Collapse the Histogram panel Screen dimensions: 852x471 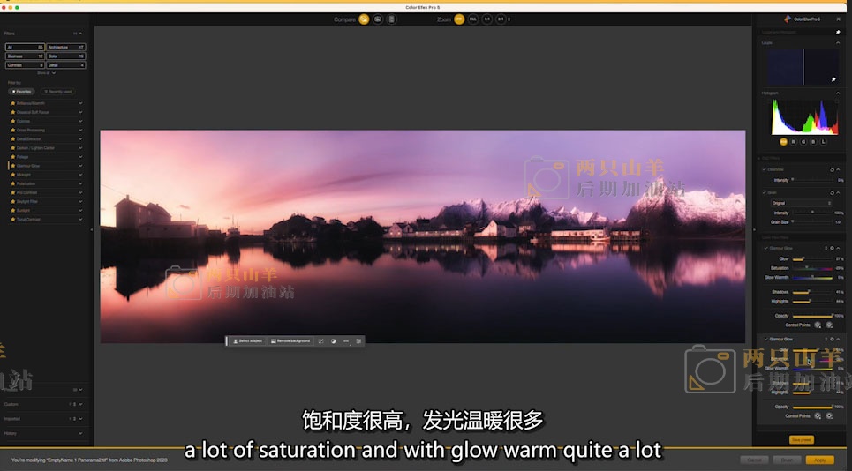(838, 93)
